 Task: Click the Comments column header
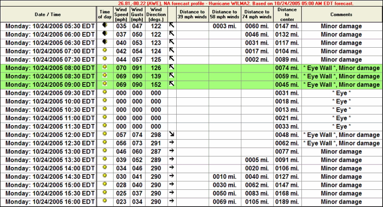(341, 14)
